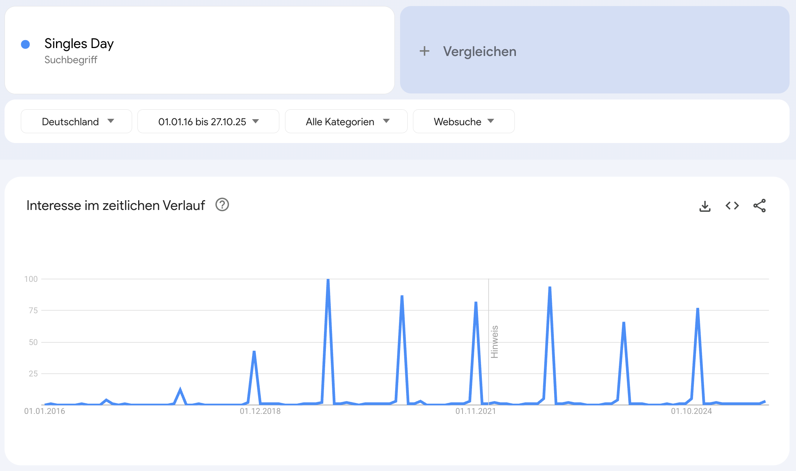Click the plus icon next to Vergleichen
Viewport: 796px width, 471px height.
(424, 51)
